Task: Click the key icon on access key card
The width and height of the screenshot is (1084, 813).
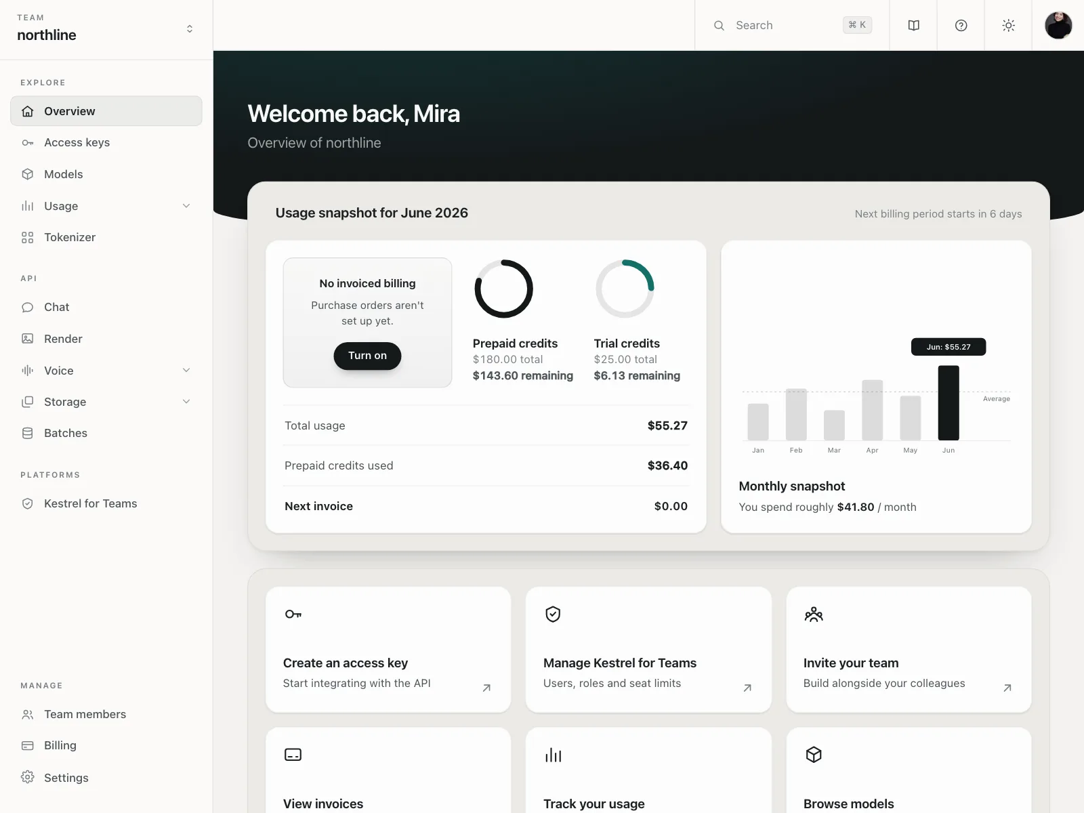Action: [x=293, y=614]
